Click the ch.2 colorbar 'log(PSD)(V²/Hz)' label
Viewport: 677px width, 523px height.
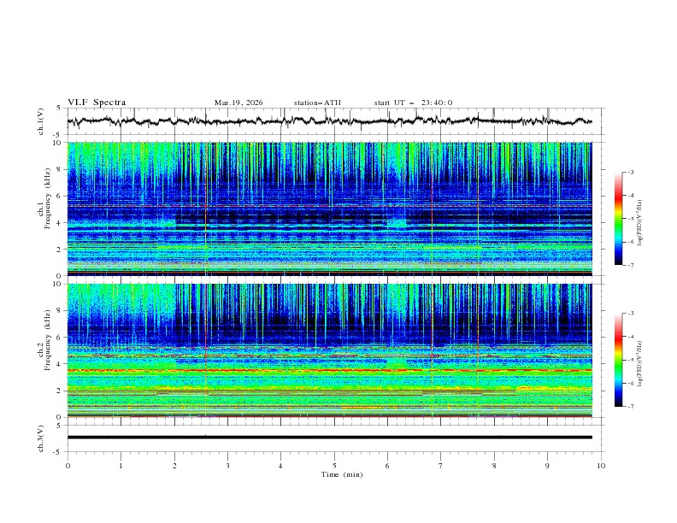pyautogui.click(x=641, y=363)
